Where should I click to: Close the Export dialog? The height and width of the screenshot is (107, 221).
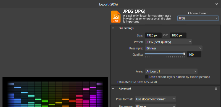(217, 4)
